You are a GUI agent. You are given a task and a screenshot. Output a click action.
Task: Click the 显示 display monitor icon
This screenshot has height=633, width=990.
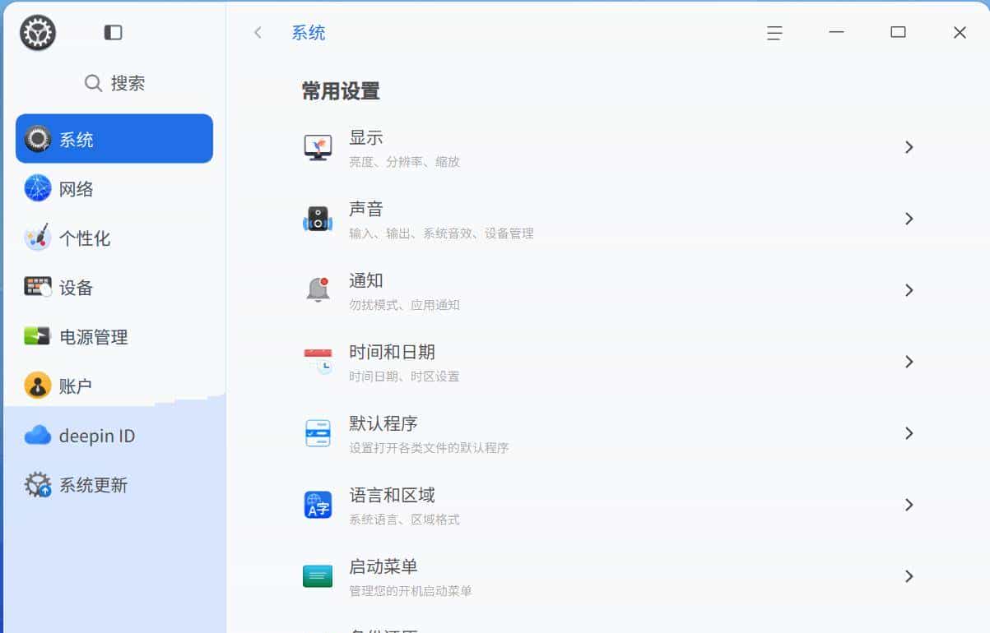tap(318, 146)
